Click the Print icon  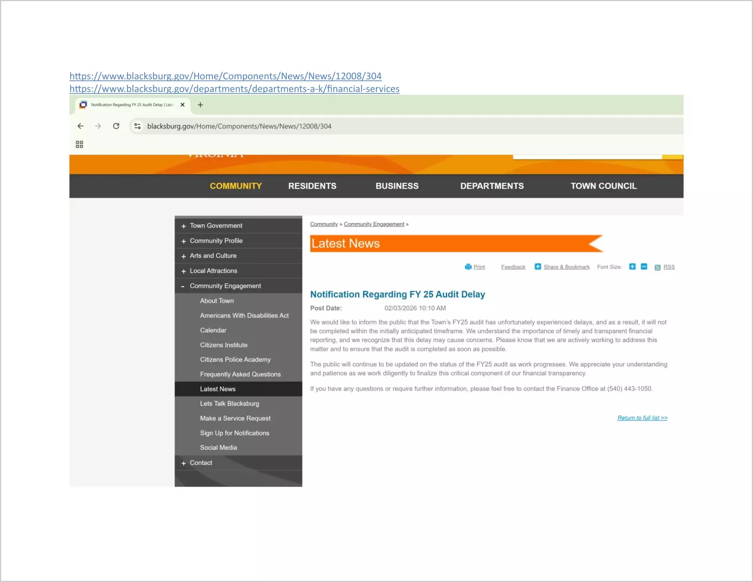point(468,267)
